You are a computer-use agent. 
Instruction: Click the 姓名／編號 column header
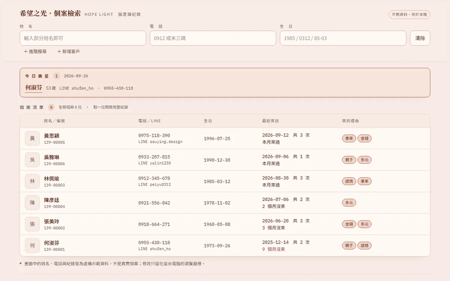54,121
